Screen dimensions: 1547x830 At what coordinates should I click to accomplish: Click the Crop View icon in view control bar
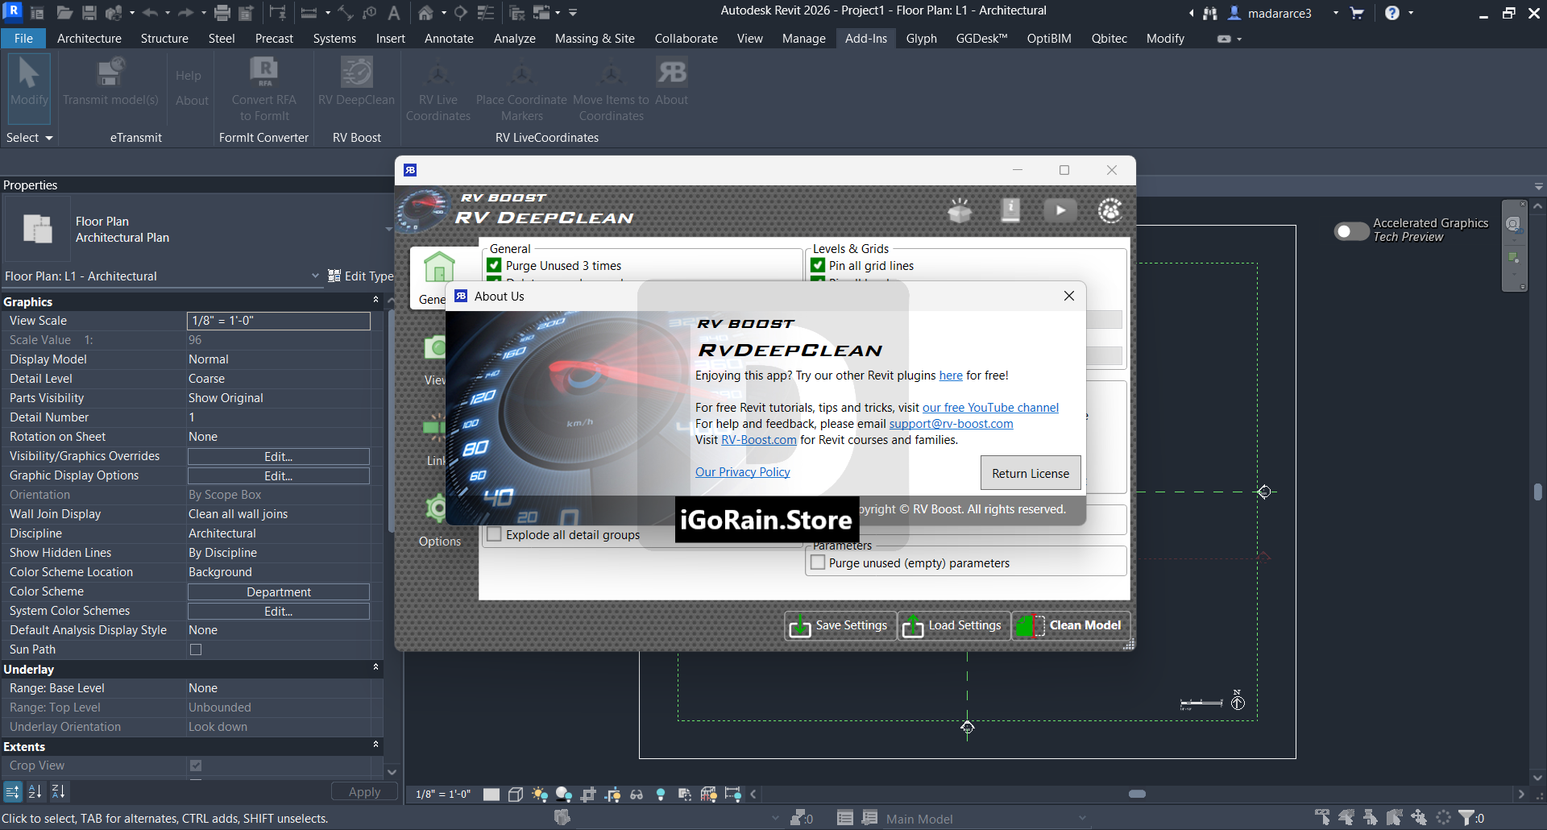tap(588, 795)
